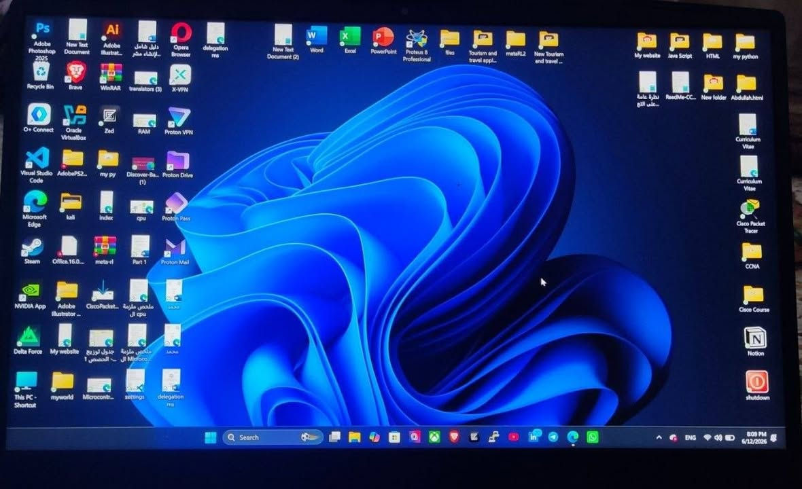This screenshot has height=489, width=802.
Task: Open the WinRAR desktop shortcut
Action: point(111,77)
